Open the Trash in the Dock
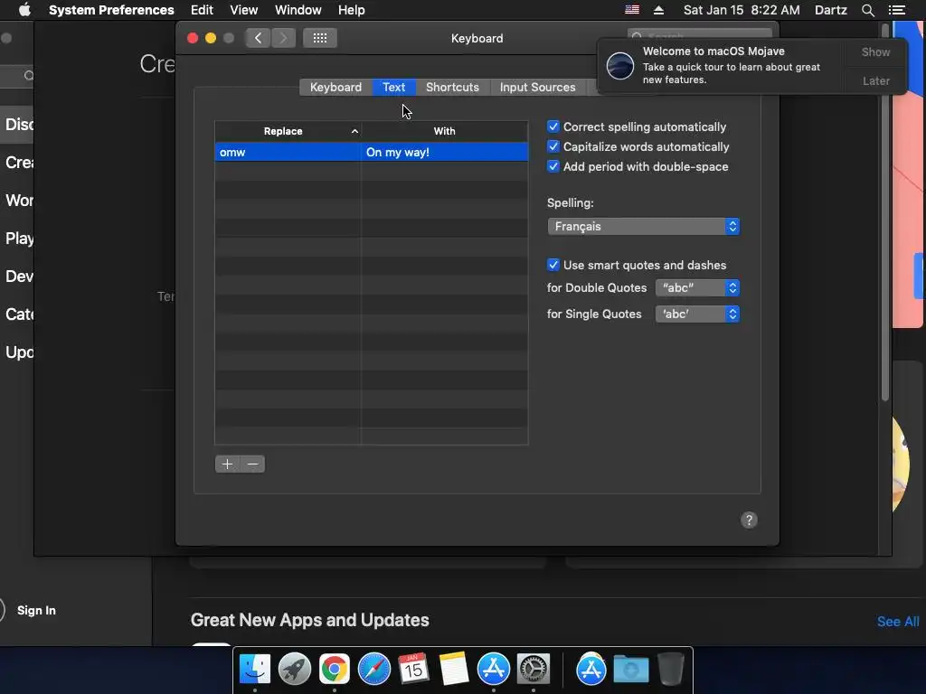 [670, 670]
